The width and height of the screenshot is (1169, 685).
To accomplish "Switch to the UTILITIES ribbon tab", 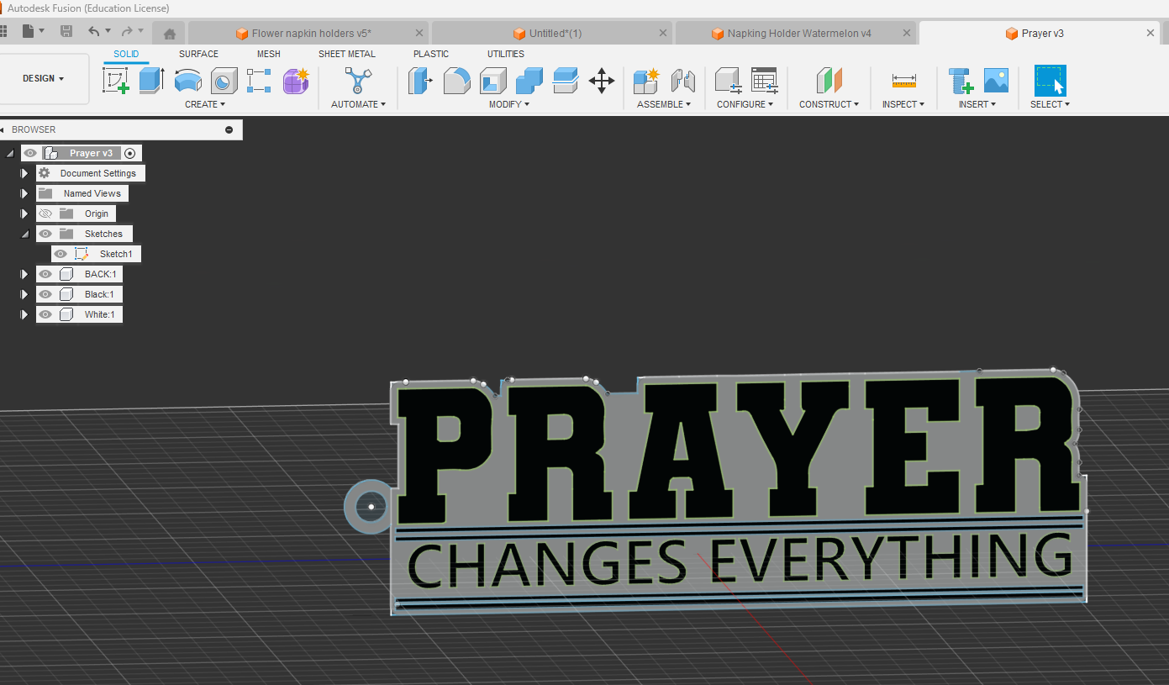I will click(506, 54).
